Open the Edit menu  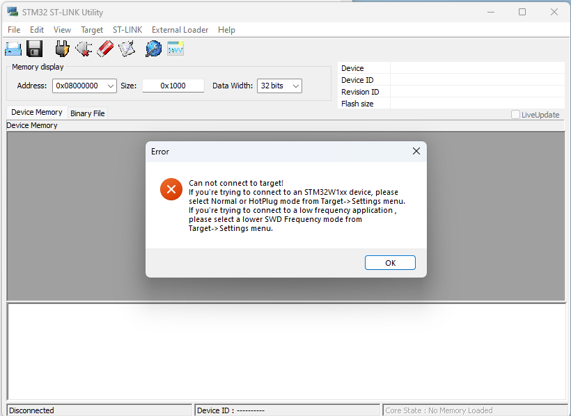pyautogui.click(x=37, y=30)
